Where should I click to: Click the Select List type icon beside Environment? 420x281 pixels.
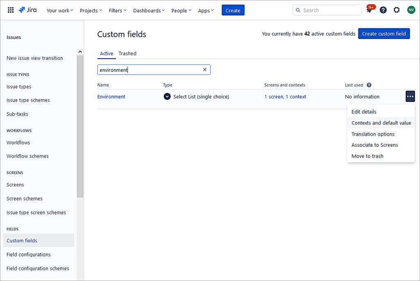[167, 97]
